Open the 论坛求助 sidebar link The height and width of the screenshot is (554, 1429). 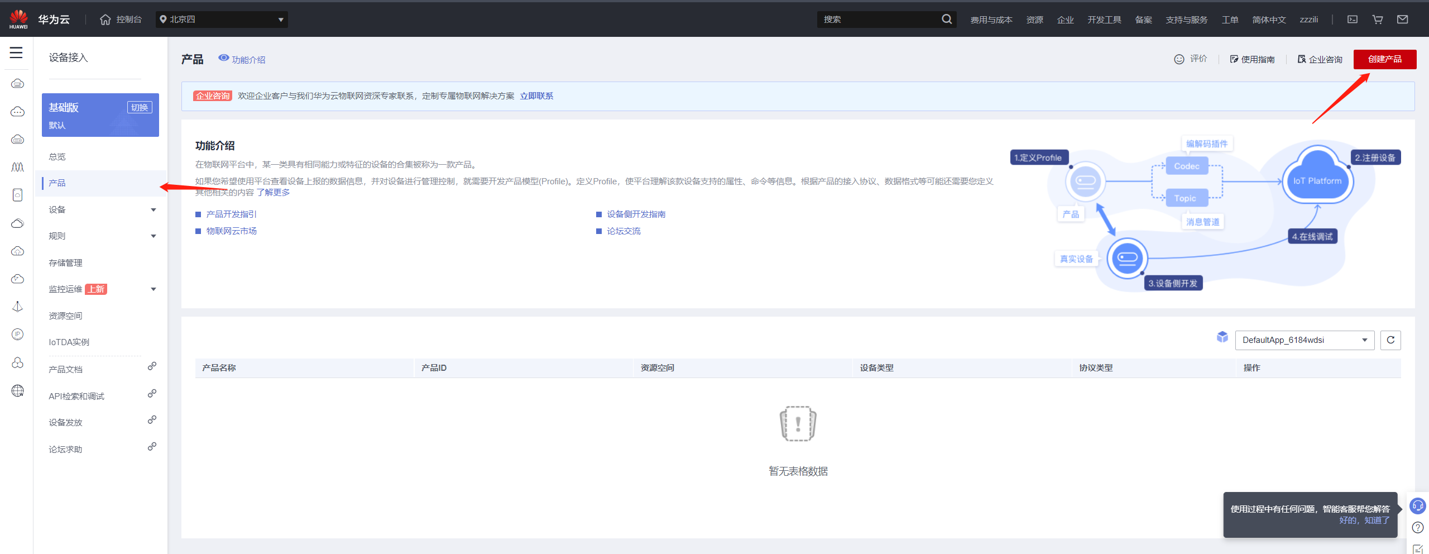click(65, 450)
